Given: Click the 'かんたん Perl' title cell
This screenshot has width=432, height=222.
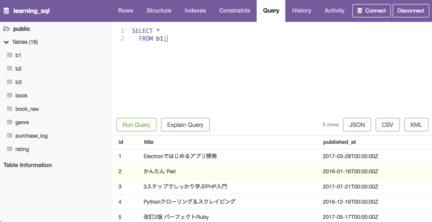Looking at the screenshot, I should 159,171.
